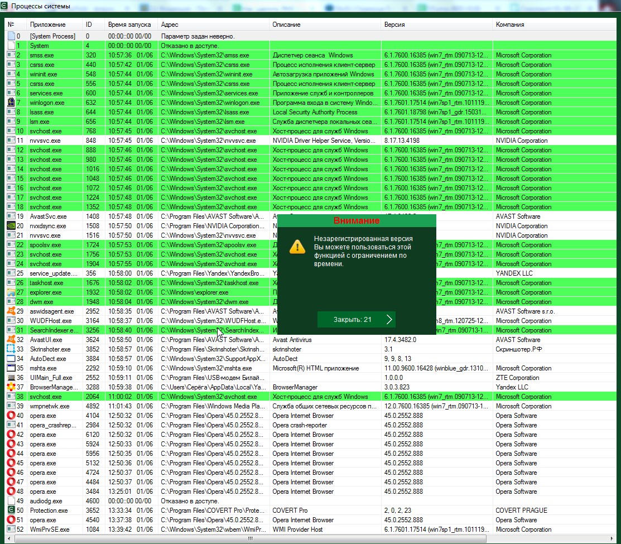This screenshot has width=621, height=544.
Task: Select the explorer.exe folder icon
Action: 11,292
